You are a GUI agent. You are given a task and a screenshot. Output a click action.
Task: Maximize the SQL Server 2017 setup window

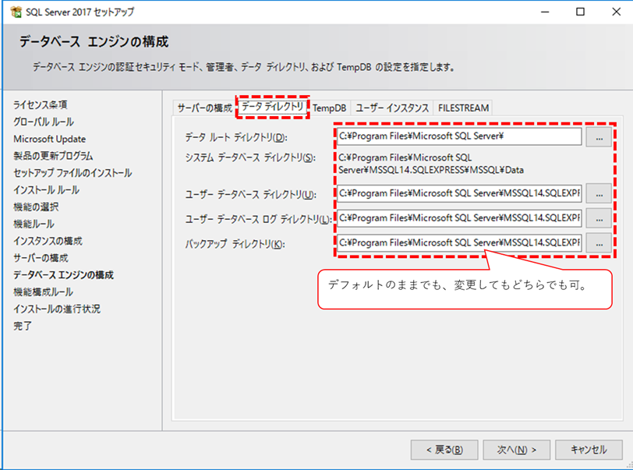click(580, 12)
